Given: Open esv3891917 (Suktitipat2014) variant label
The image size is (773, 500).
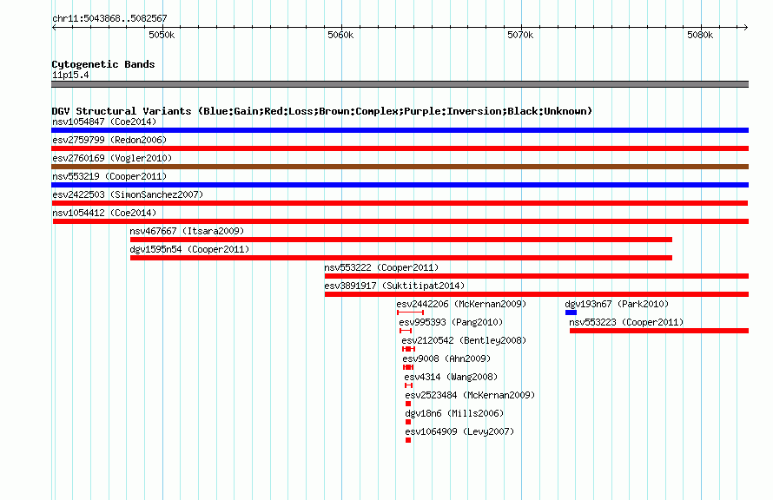Looking at the screenshot, I should (x=394, y=286).
